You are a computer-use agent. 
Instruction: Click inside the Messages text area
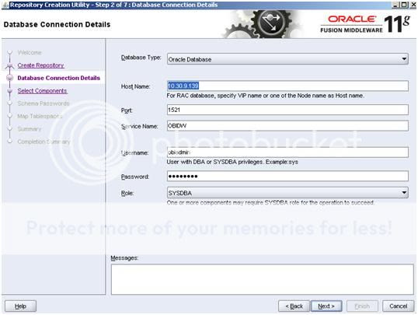(262, 279)
